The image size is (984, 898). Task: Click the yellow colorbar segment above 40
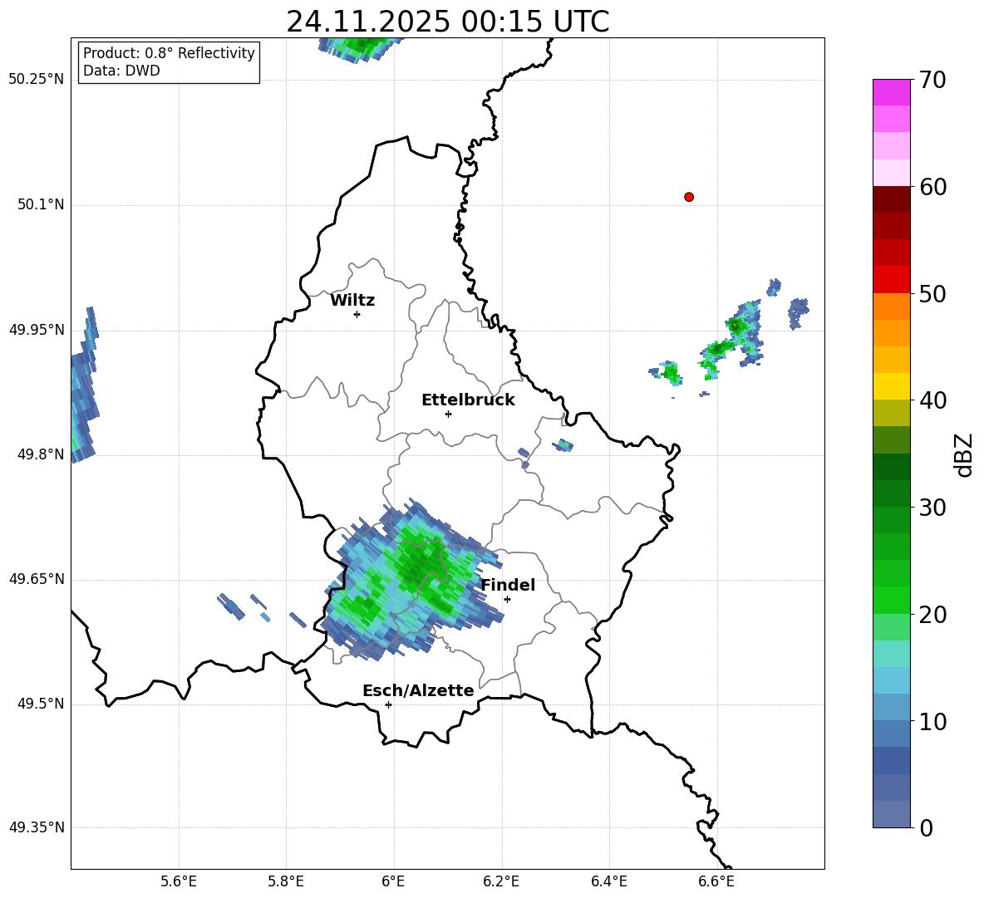pos(891,386)
